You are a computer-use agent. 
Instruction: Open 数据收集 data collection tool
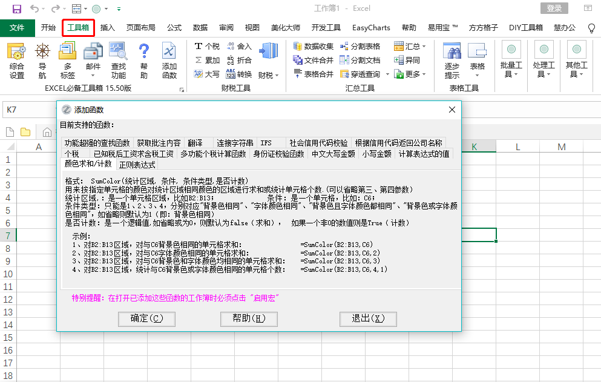pos(314,47)
